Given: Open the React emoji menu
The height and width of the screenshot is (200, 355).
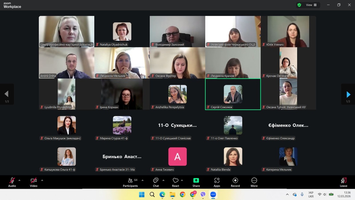Looking at the screenshot, I should pyautogui.click(x=175, y=182).
